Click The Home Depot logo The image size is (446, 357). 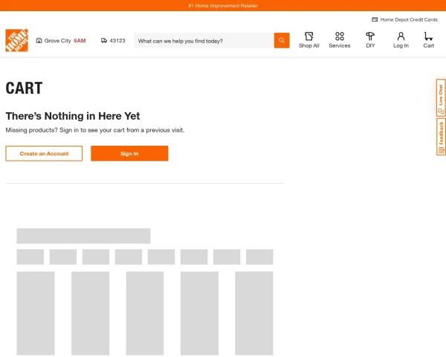click(17, 40)
